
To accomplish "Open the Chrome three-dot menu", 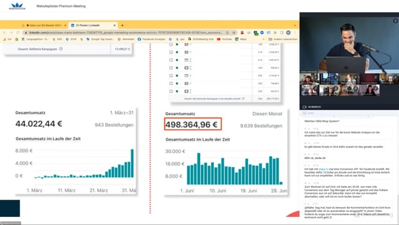I will click(295, 33).
